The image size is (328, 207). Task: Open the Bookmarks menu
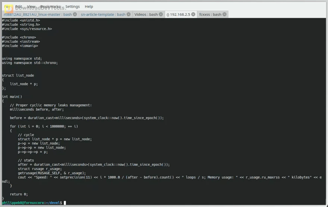(x=50, y=7)
